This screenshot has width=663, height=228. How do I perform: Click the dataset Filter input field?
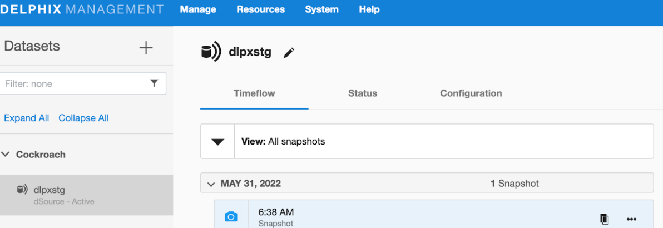72,84
